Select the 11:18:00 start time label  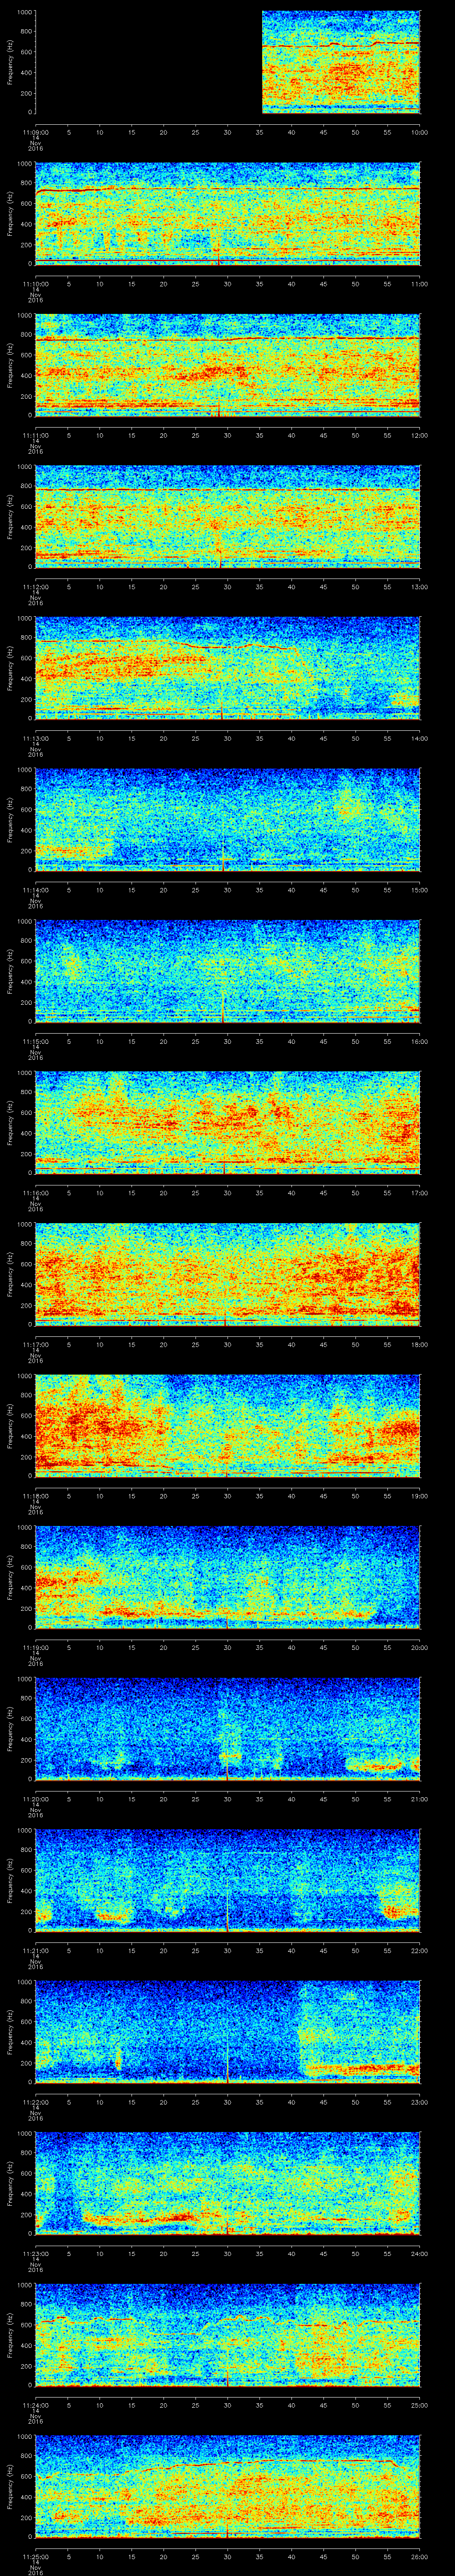35,1496
